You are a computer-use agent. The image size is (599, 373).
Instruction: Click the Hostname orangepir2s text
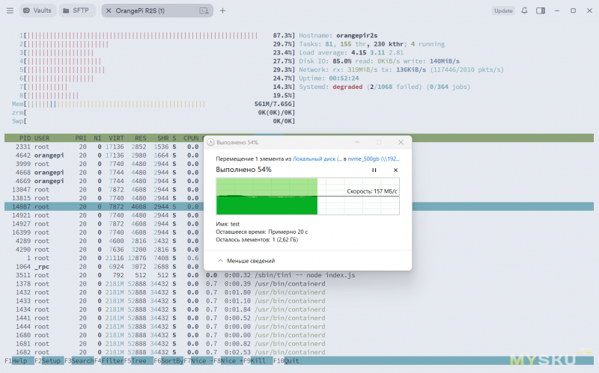click(x=338, y=35)
